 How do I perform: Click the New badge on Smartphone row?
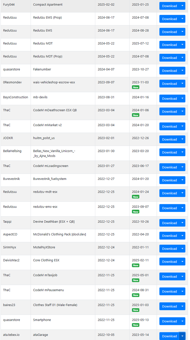[x=136, y=325]
